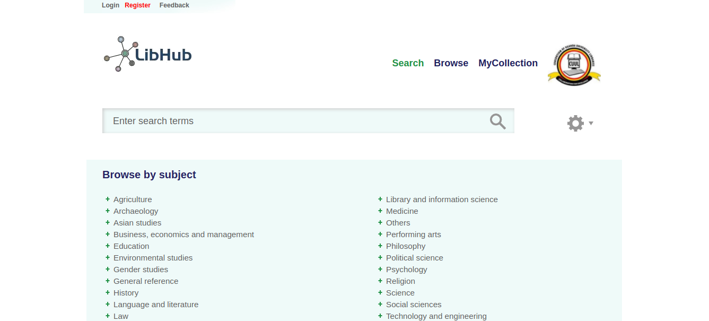Open the settings gear icon

[x=575, y=123]
